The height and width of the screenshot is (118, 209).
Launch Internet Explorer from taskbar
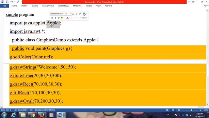[x=13, y=115]
